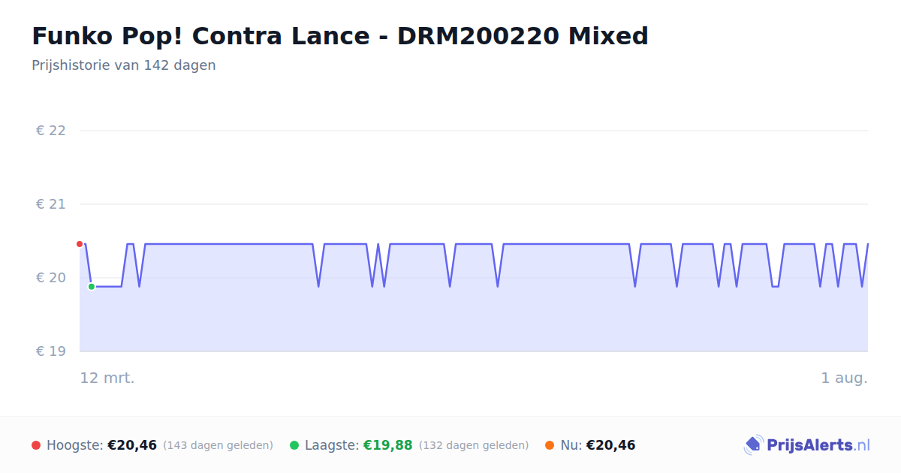Click the Hoogste €20,46 value
Screen dimensions: 901x473
[x=132, y=445]
